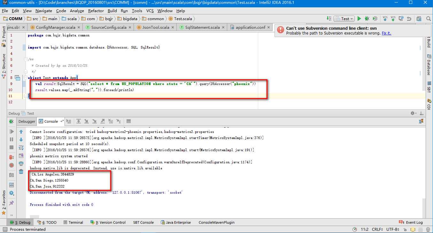Viewport: 433px width, 233px height.
Task: Restore layout icon in debug sidebar
Action: tap(12, 185)
